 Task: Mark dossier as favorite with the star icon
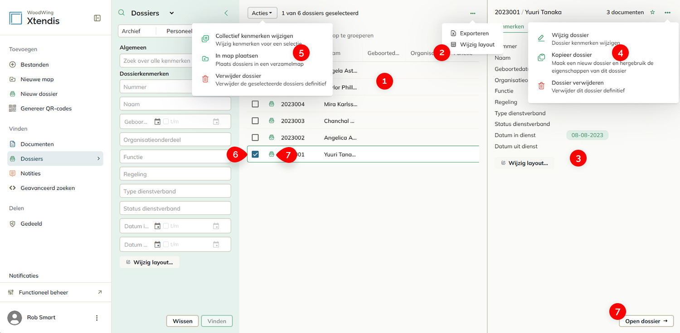coord(653,13)
